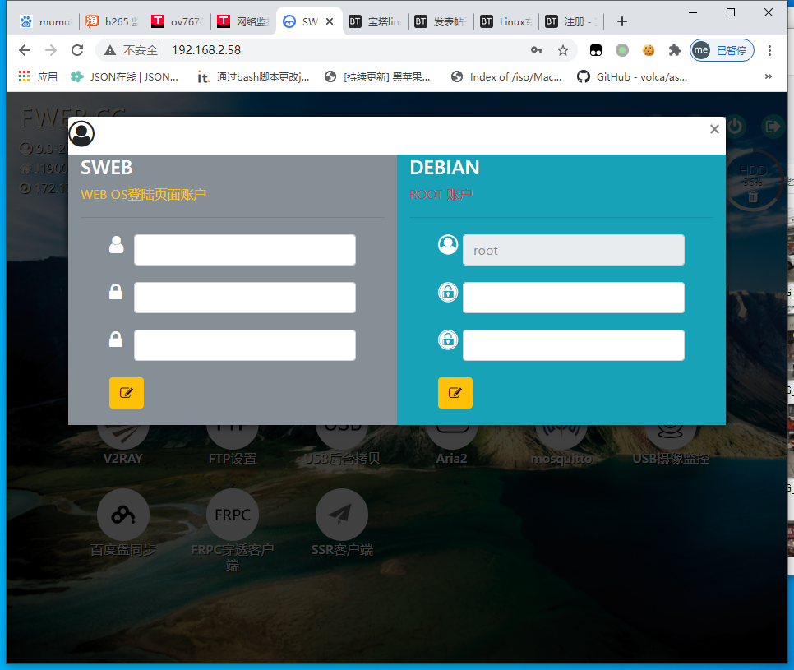Viewport: 794px width, 670px height.
Task: Click the HDD trash icon
Action: pos(753,196)
